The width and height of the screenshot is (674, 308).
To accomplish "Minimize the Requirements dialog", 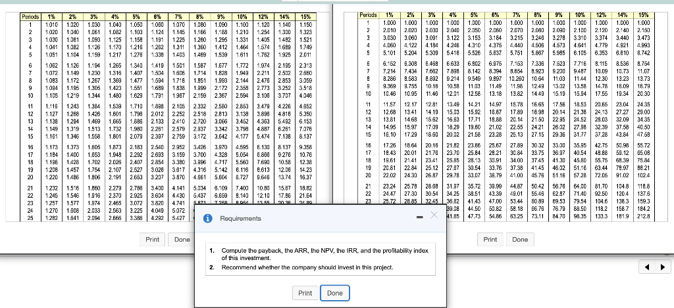I will click(419, 217).
